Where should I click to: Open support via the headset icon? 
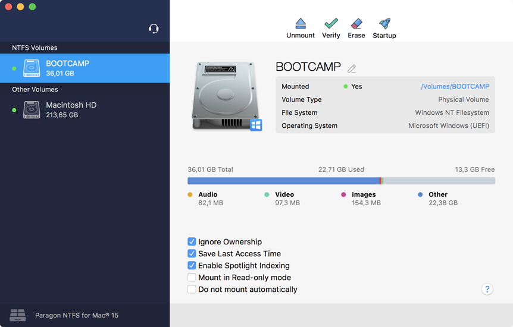point(154,29)
